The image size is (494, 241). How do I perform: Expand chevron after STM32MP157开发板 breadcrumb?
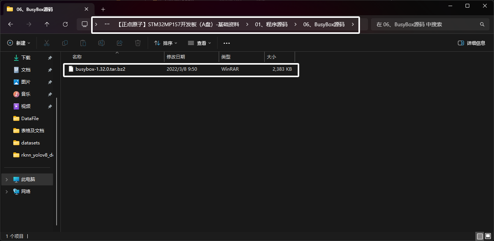247,24
